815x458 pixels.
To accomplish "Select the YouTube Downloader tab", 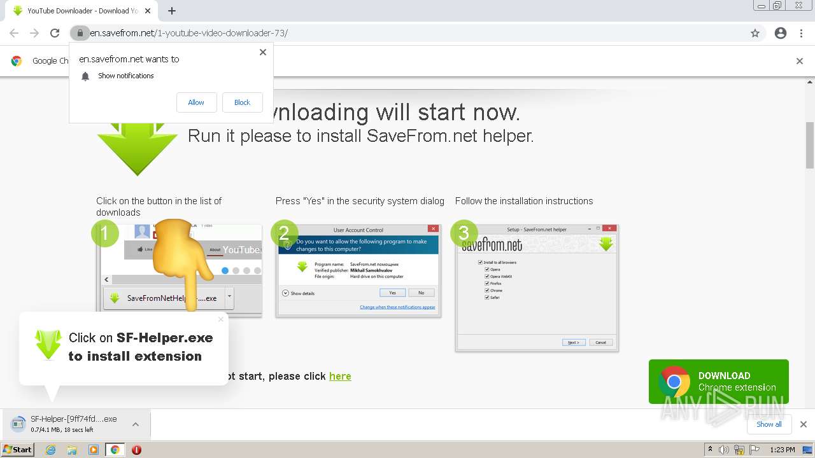I will pyautogui.click(x=82, y=11).
